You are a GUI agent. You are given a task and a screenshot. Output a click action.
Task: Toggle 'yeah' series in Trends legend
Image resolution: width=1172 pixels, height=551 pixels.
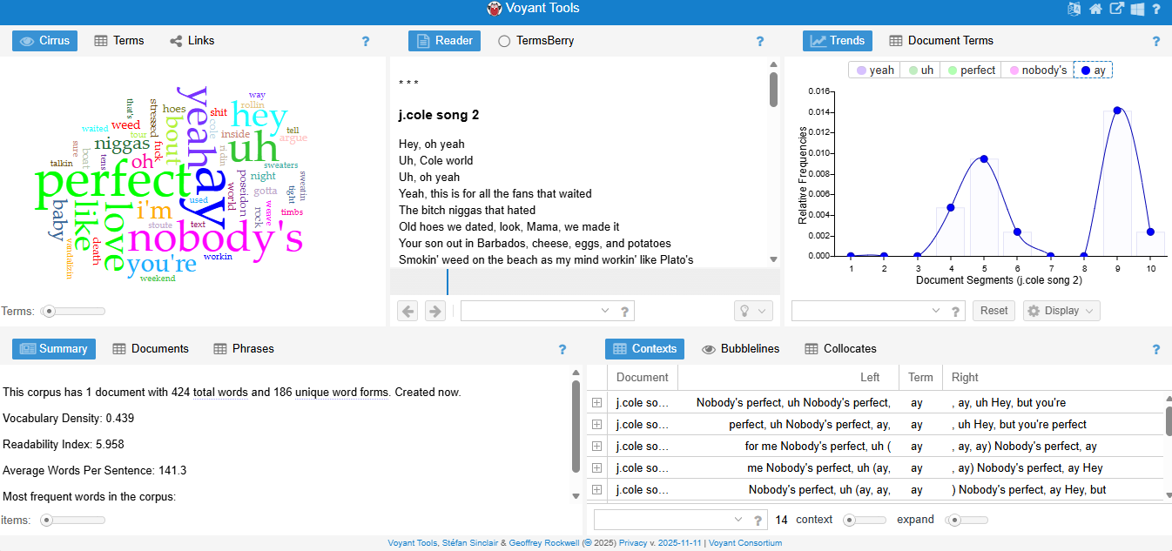[875, 71]
